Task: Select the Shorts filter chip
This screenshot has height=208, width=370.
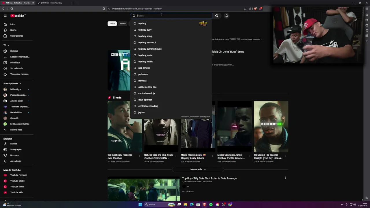Action: pyautogui.click(x=123, y=23)
